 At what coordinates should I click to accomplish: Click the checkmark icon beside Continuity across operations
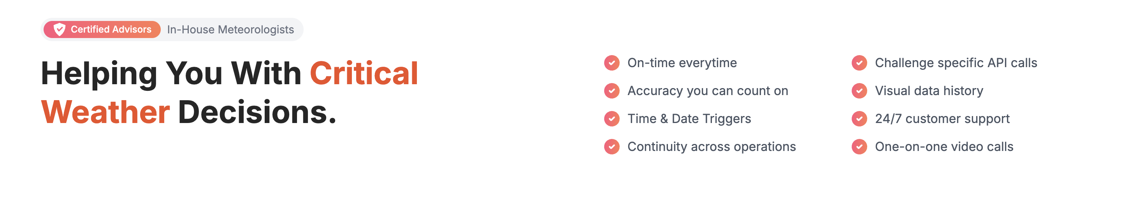(611, 147)
